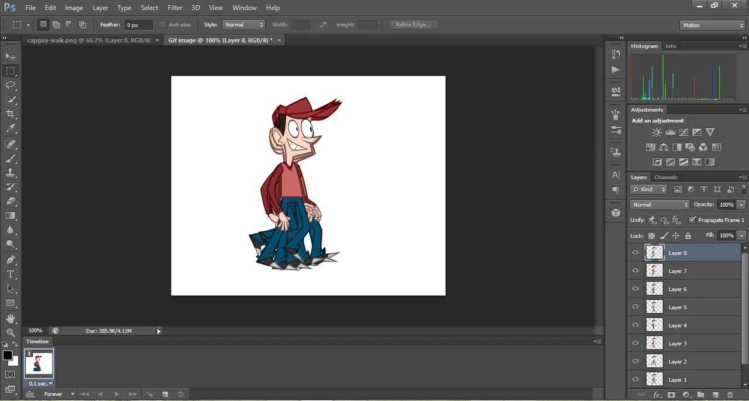Close the Gif image document tab
The width and height of the screenshot is (749, 401).
pos(279,40)
